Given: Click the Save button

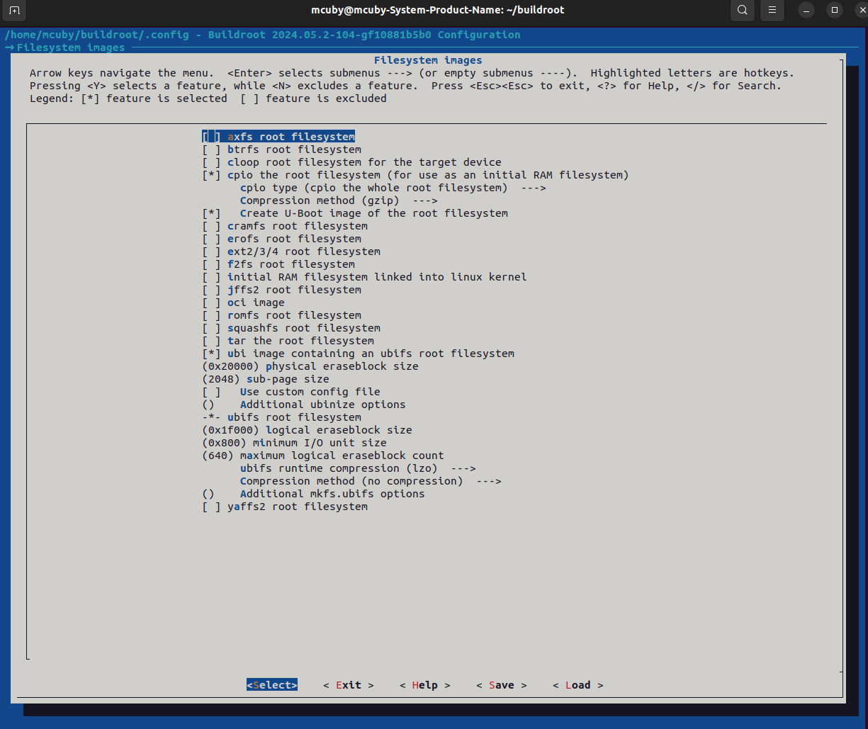Looking at the screenshot, I should (502, 685).
